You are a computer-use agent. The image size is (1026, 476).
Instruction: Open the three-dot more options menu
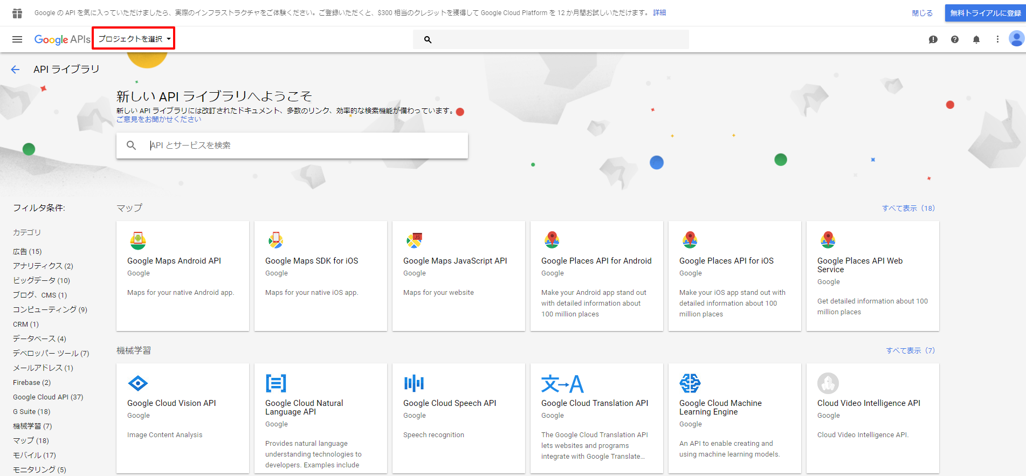click(x=997, y=39)
